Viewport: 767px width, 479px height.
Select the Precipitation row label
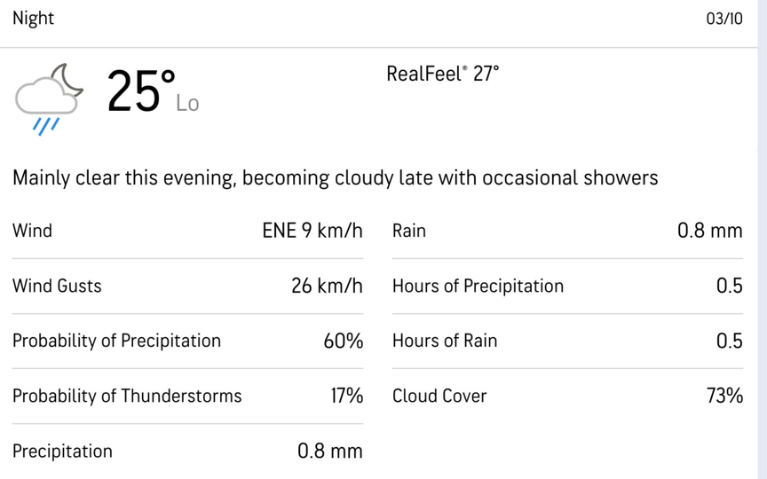62,451
